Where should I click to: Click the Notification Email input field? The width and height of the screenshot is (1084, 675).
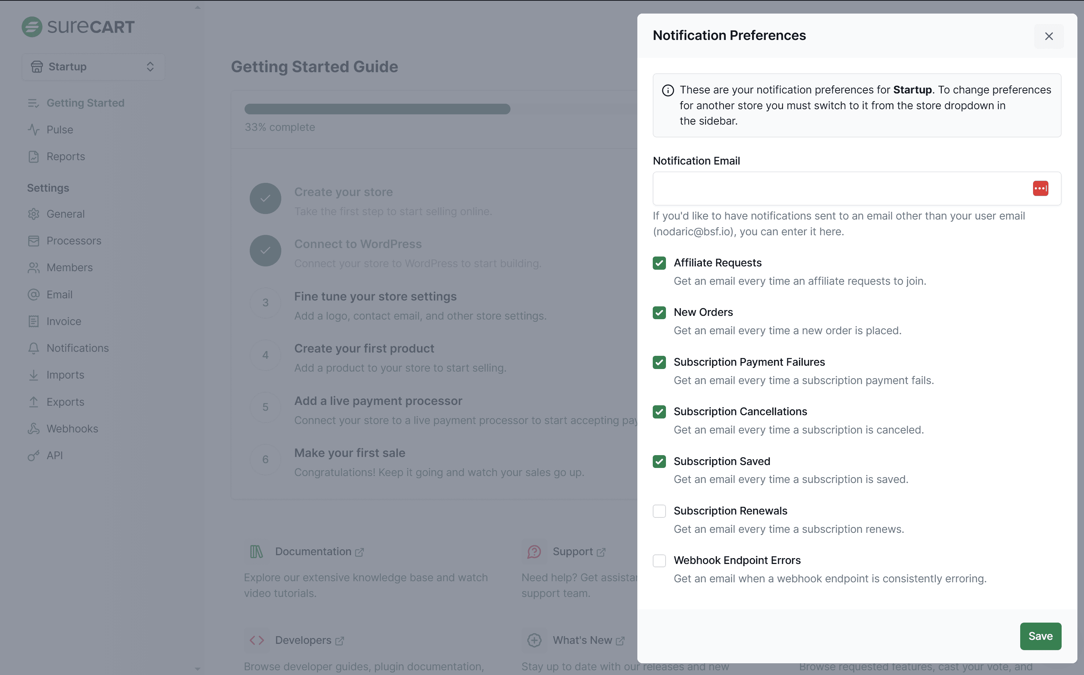pos(840,188)
